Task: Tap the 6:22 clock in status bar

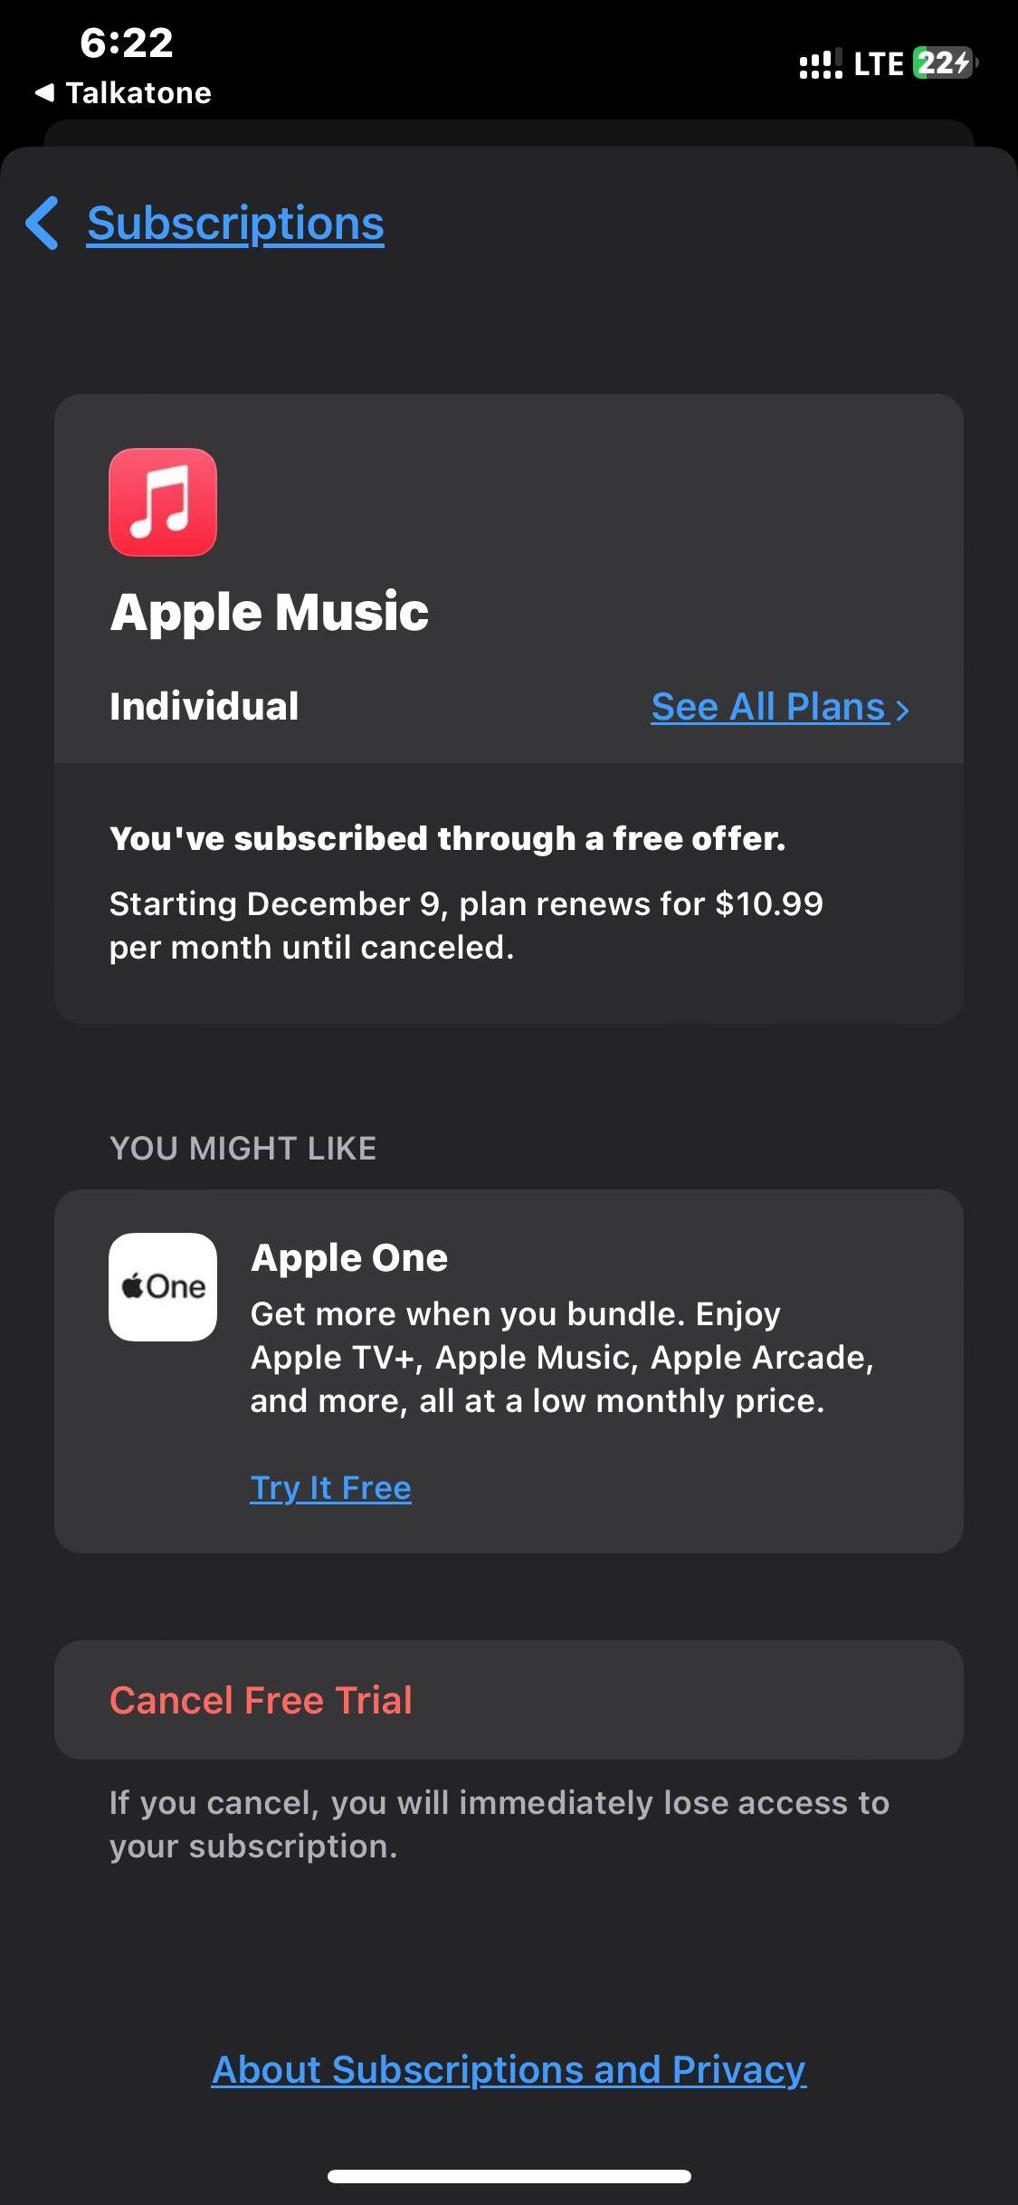Action: (x=127, y=43)
